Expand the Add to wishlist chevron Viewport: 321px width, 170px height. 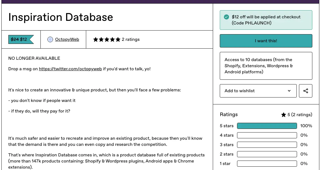coord(289,91)
